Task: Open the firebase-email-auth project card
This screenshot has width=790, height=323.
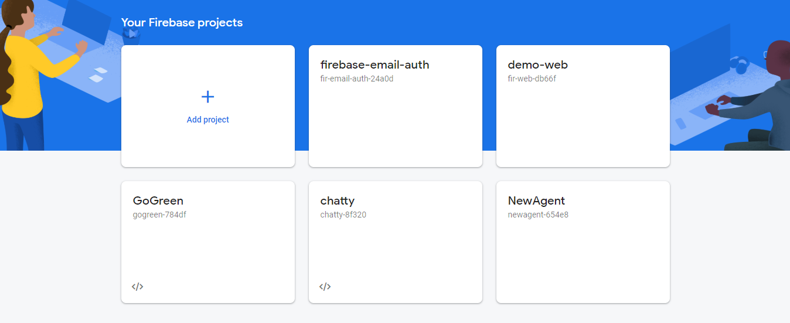Action: pos(396,106)
